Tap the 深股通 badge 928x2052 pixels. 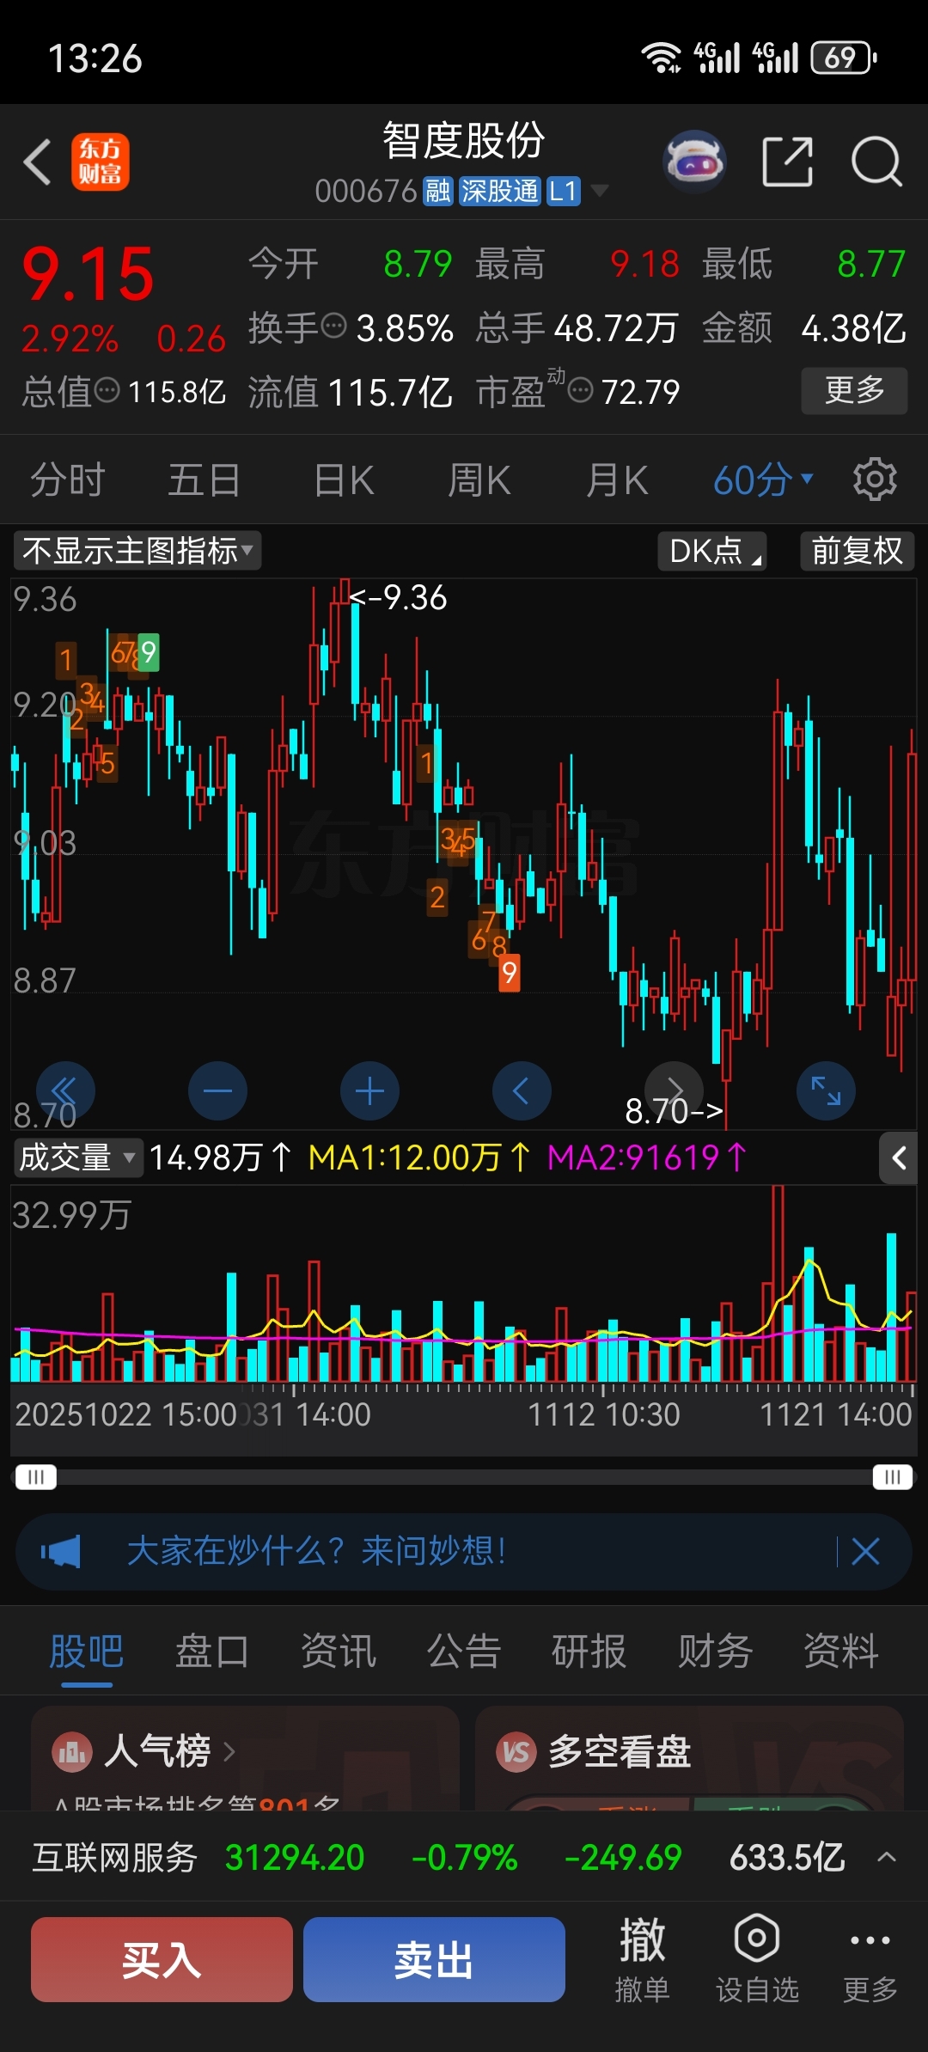pos(499,191)
